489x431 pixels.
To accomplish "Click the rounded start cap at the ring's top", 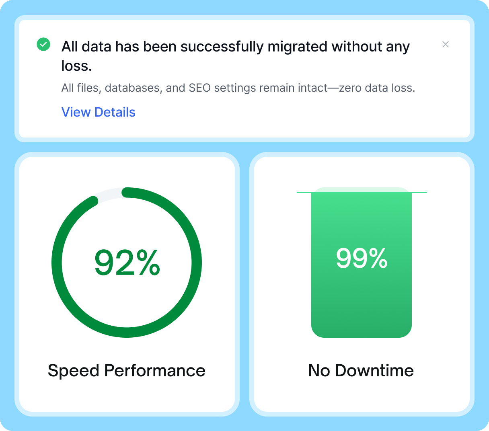I will tap(127, 193).
